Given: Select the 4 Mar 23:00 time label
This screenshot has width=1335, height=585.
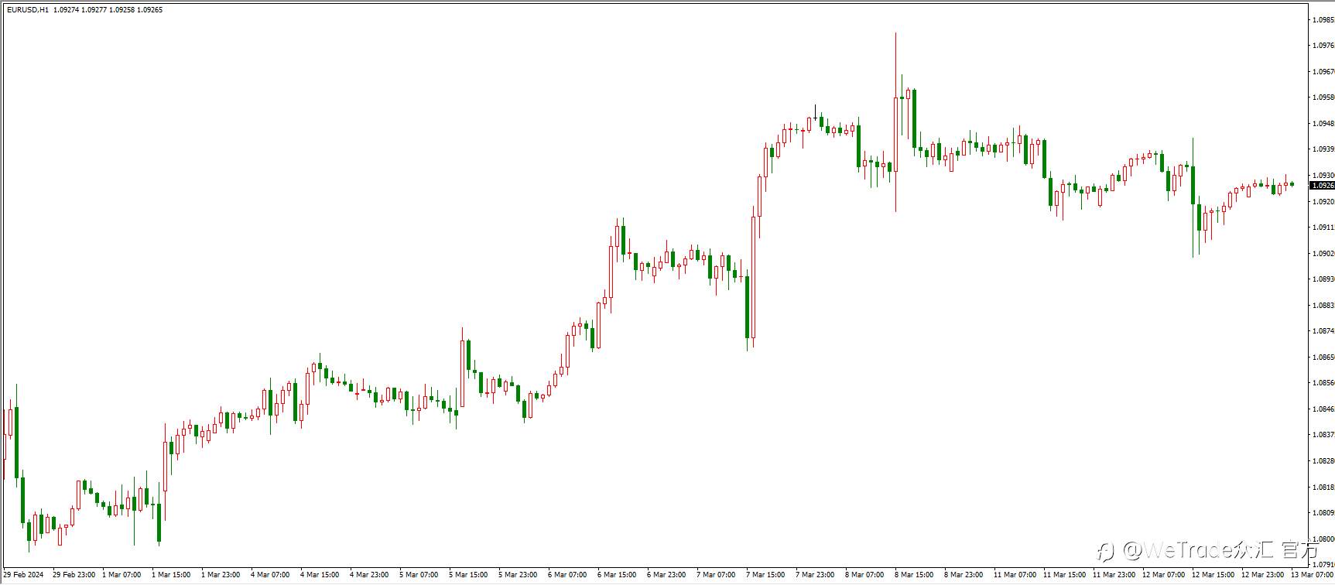Looking at the screenshot, I should pyautogui.click(x=369, y=575).
